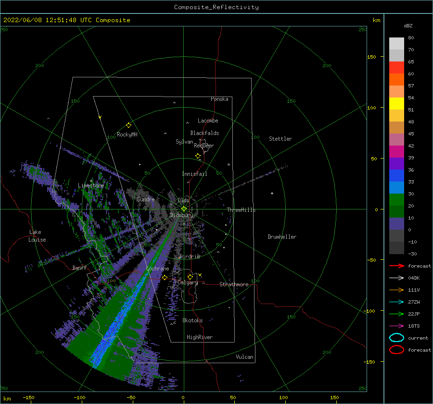Click the Sundre label

(146, 199)
